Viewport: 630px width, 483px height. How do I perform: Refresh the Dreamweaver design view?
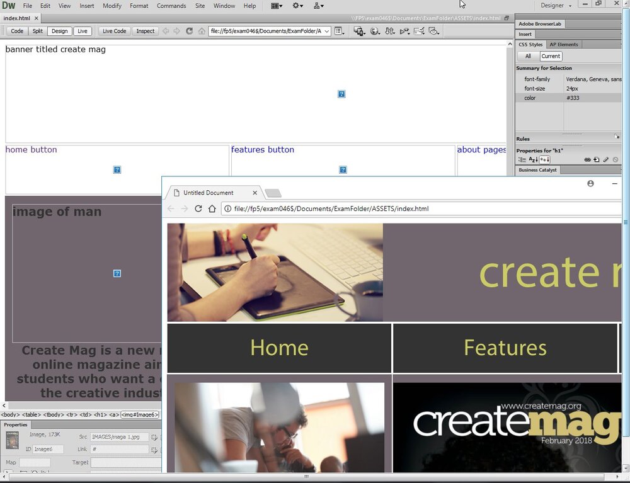pyautogui.click(x=189, y=31)
